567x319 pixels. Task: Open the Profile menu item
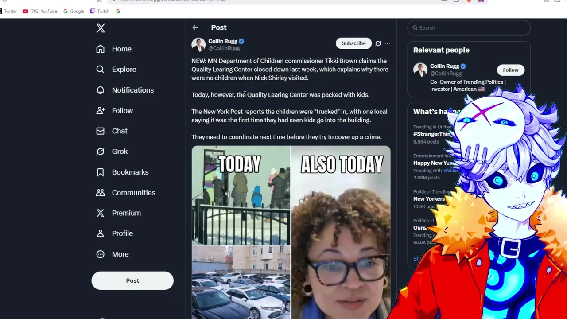pyautogui.click(x=114, y=233)
